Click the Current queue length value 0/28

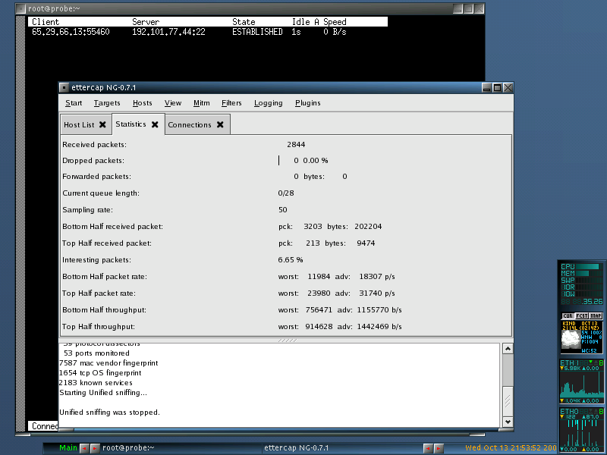286,193
